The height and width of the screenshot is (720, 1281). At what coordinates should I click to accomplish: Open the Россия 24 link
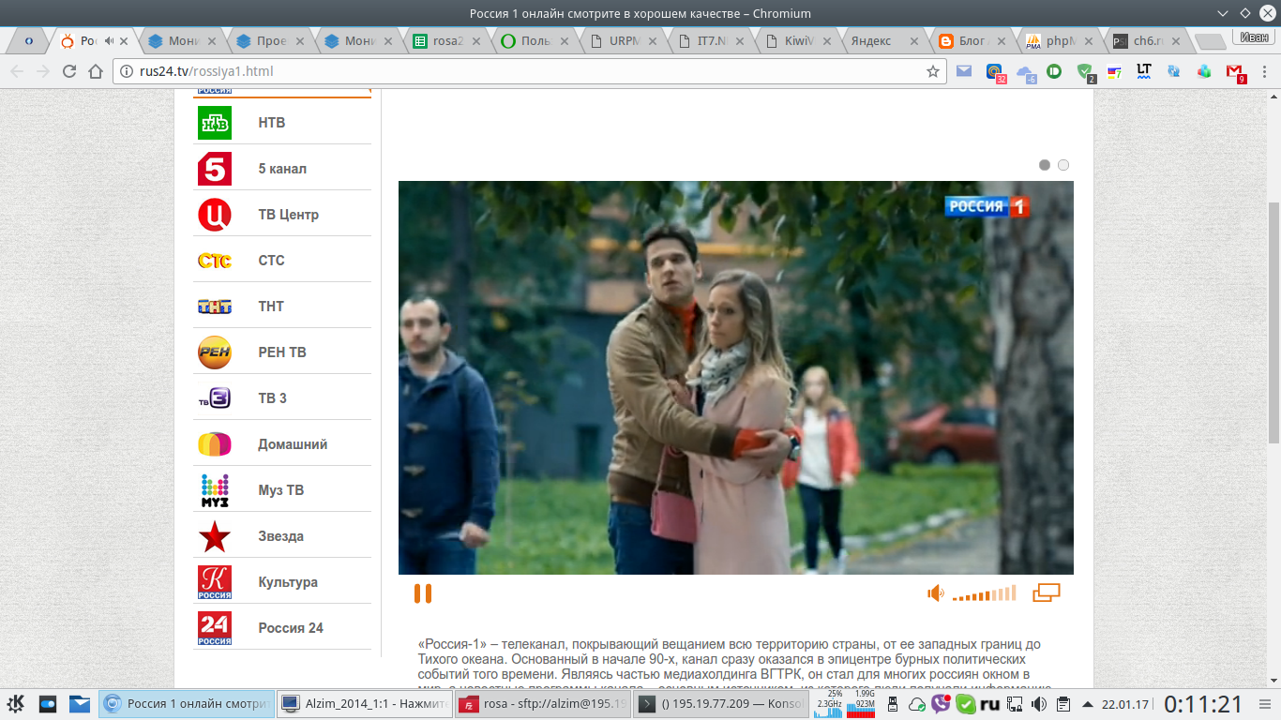pyautogui.click(x=291, y=628)
